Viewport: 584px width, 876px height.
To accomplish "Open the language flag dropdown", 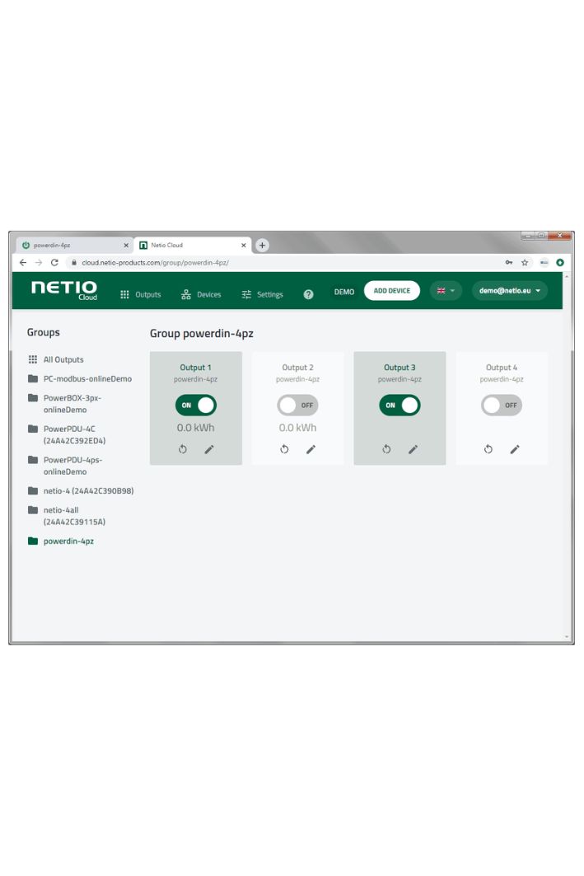I will pyautogui.click(x=446, y=291).
